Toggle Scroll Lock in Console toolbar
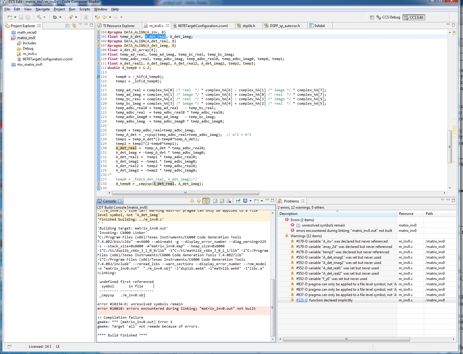The height and width of the screenshot is (354, 463). pos(222,201)
